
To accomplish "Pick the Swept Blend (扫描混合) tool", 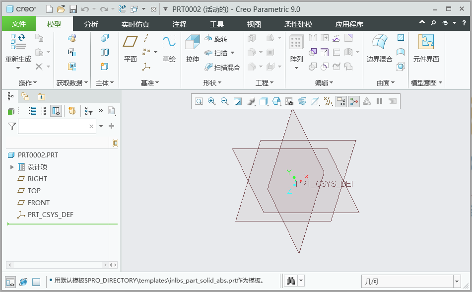I will [x=222, y=68].
